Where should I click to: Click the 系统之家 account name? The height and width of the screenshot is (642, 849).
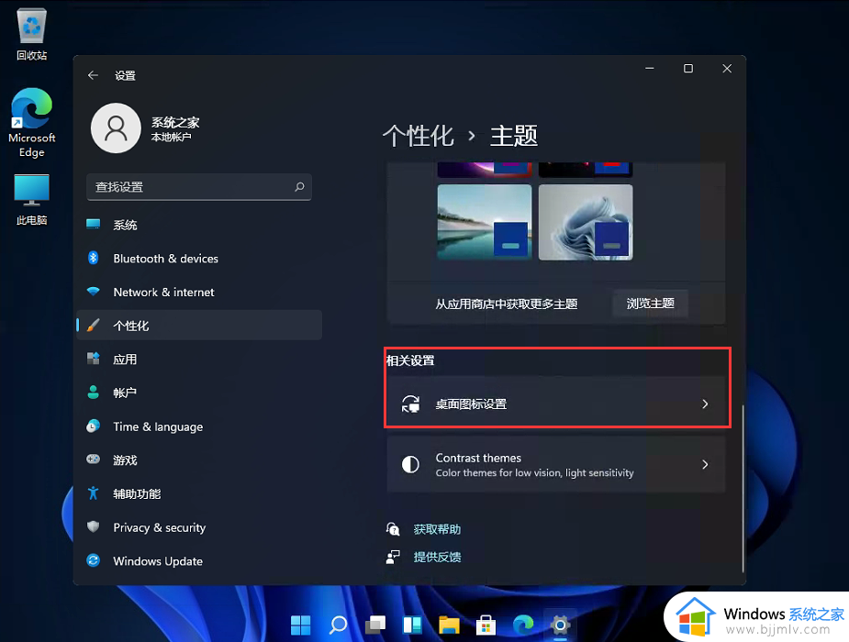(175, 122)
